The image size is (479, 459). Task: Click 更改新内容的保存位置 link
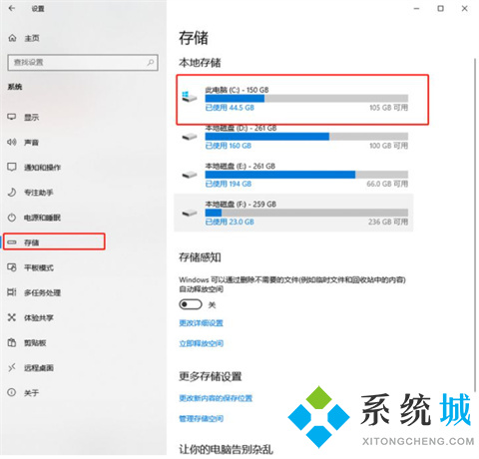pos(216,398)
